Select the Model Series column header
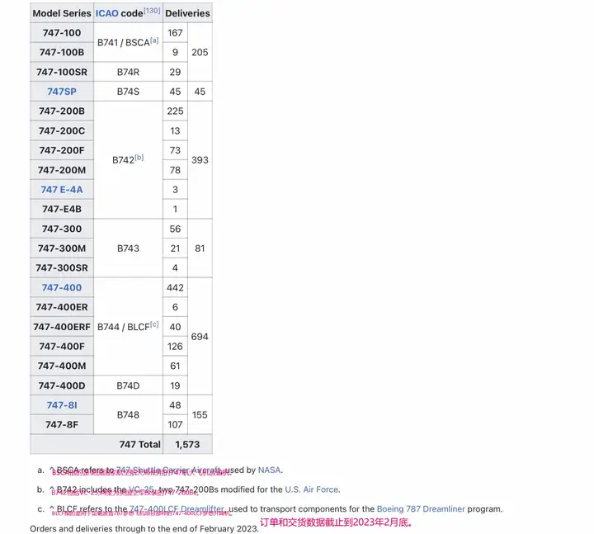The image size is (594, 534). 62,13
